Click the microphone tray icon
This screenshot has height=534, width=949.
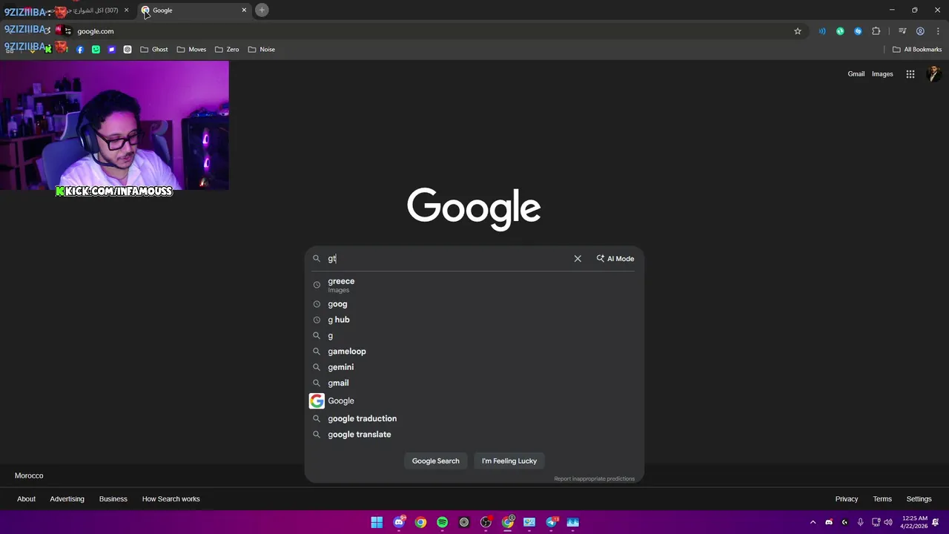click(860, 522)
